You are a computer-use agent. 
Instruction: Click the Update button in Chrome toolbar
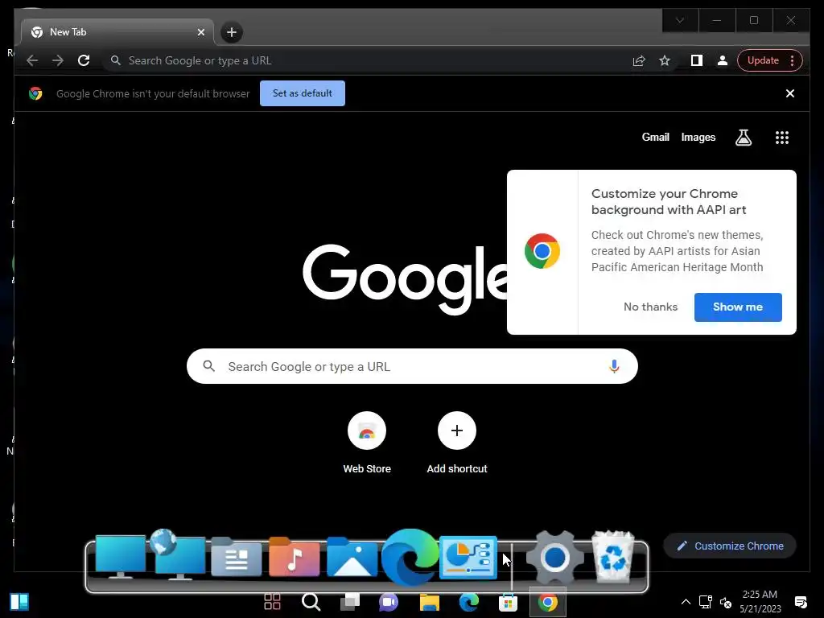point(770,60)
